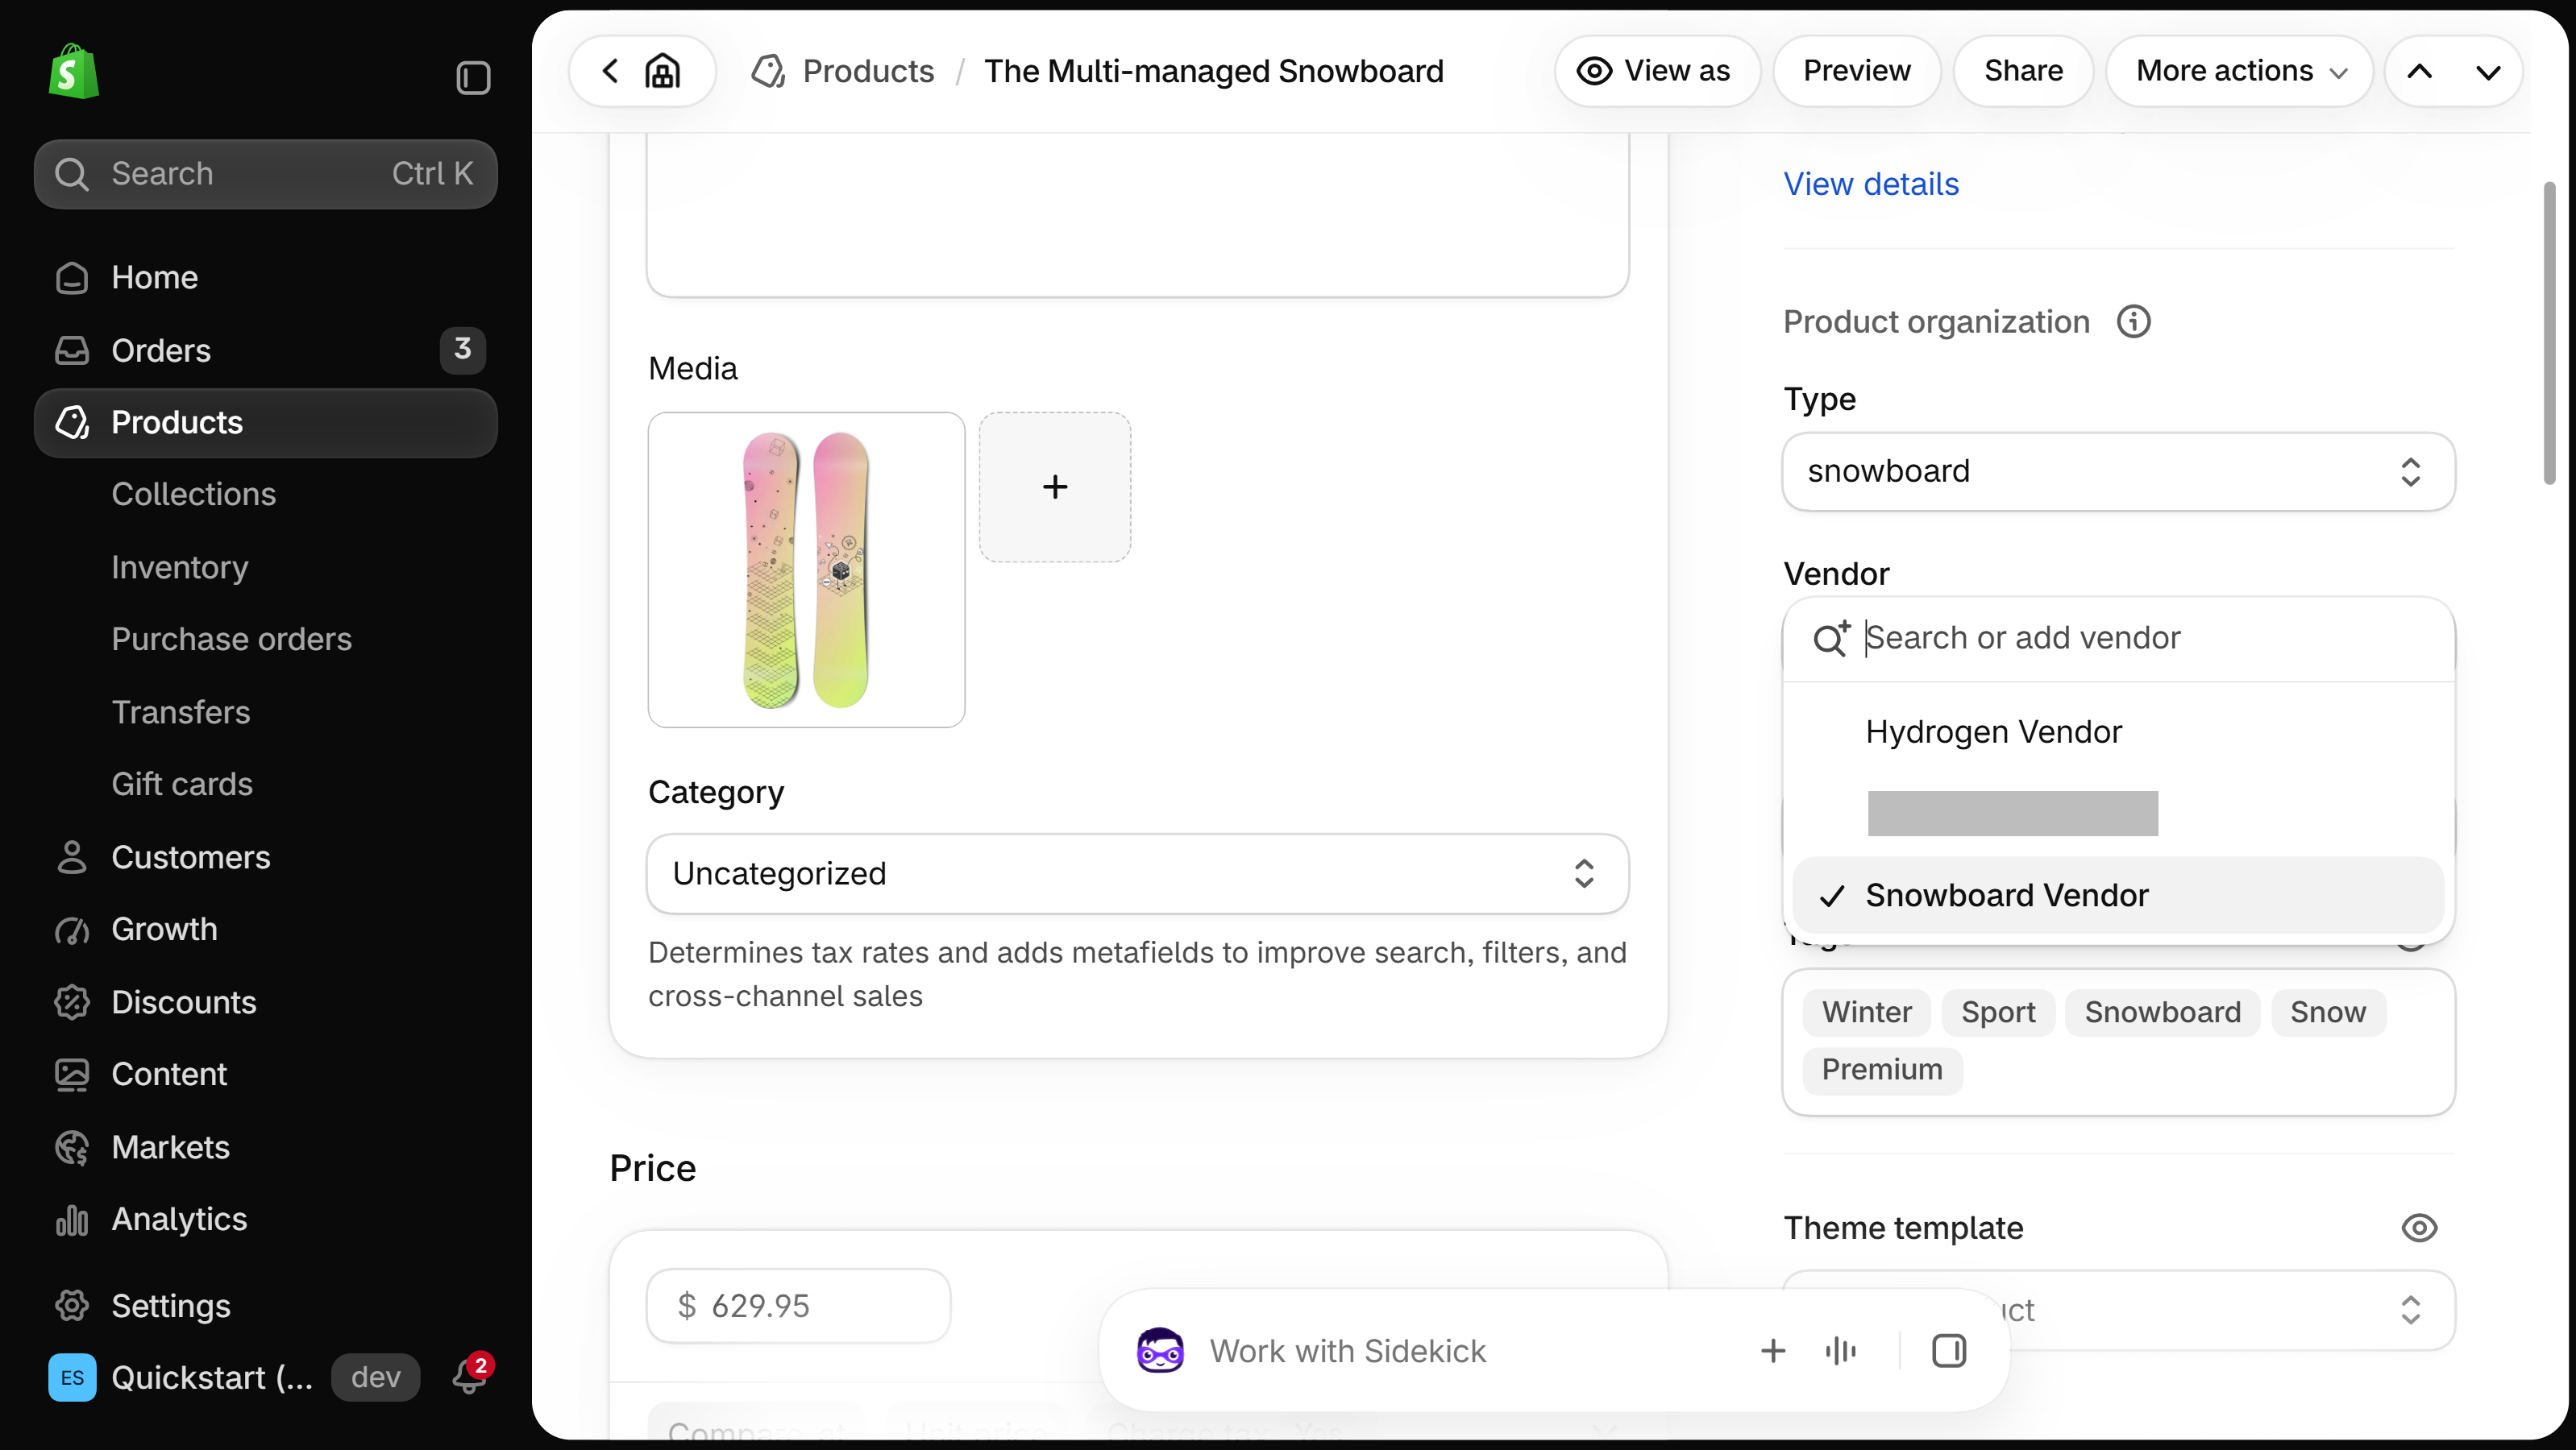Click the snowboard media thumbnail
Screen dimensions: 2576x1450
pyautogui.click(x=806, y=570)
